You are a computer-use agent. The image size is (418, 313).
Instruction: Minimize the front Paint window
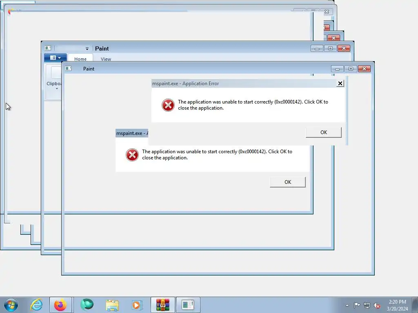pyautogui.click(x=337, y=69)
